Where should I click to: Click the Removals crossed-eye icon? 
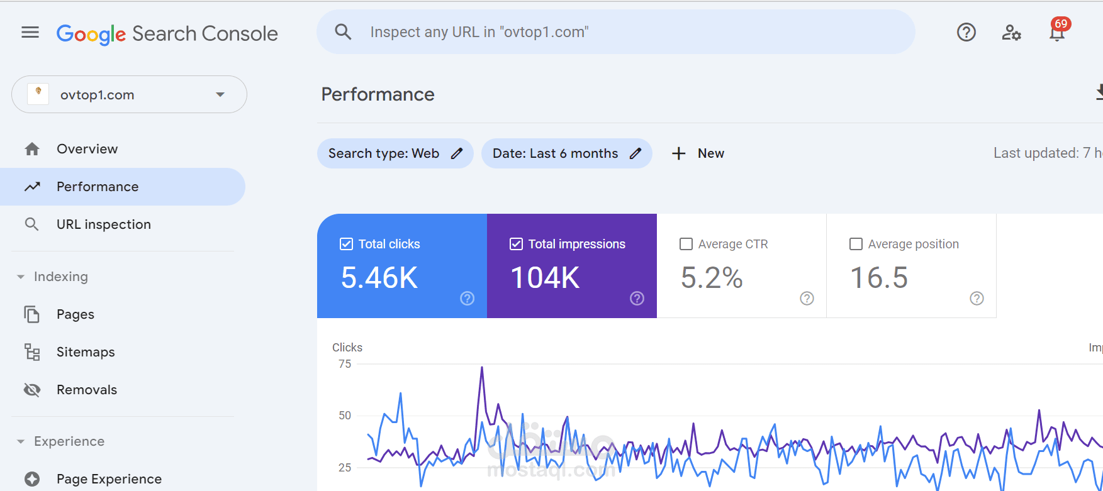coord(32,390)
